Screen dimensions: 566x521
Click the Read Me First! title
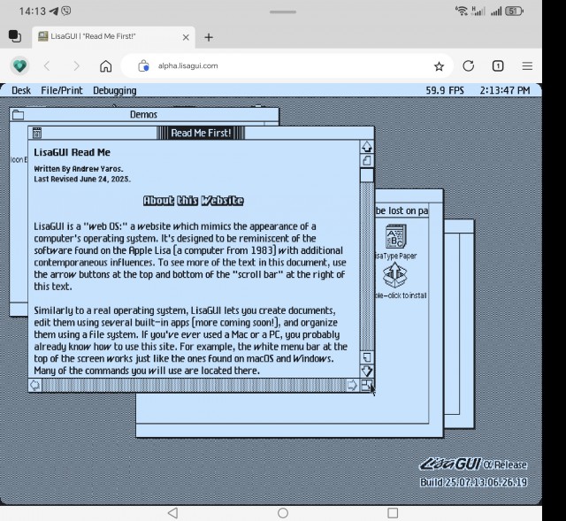pos(201,133)
